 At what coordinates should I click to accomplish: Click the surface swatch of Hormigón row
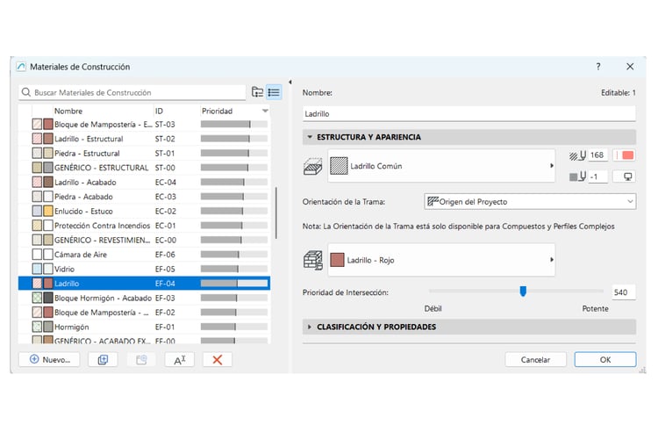tap(48, 327)
